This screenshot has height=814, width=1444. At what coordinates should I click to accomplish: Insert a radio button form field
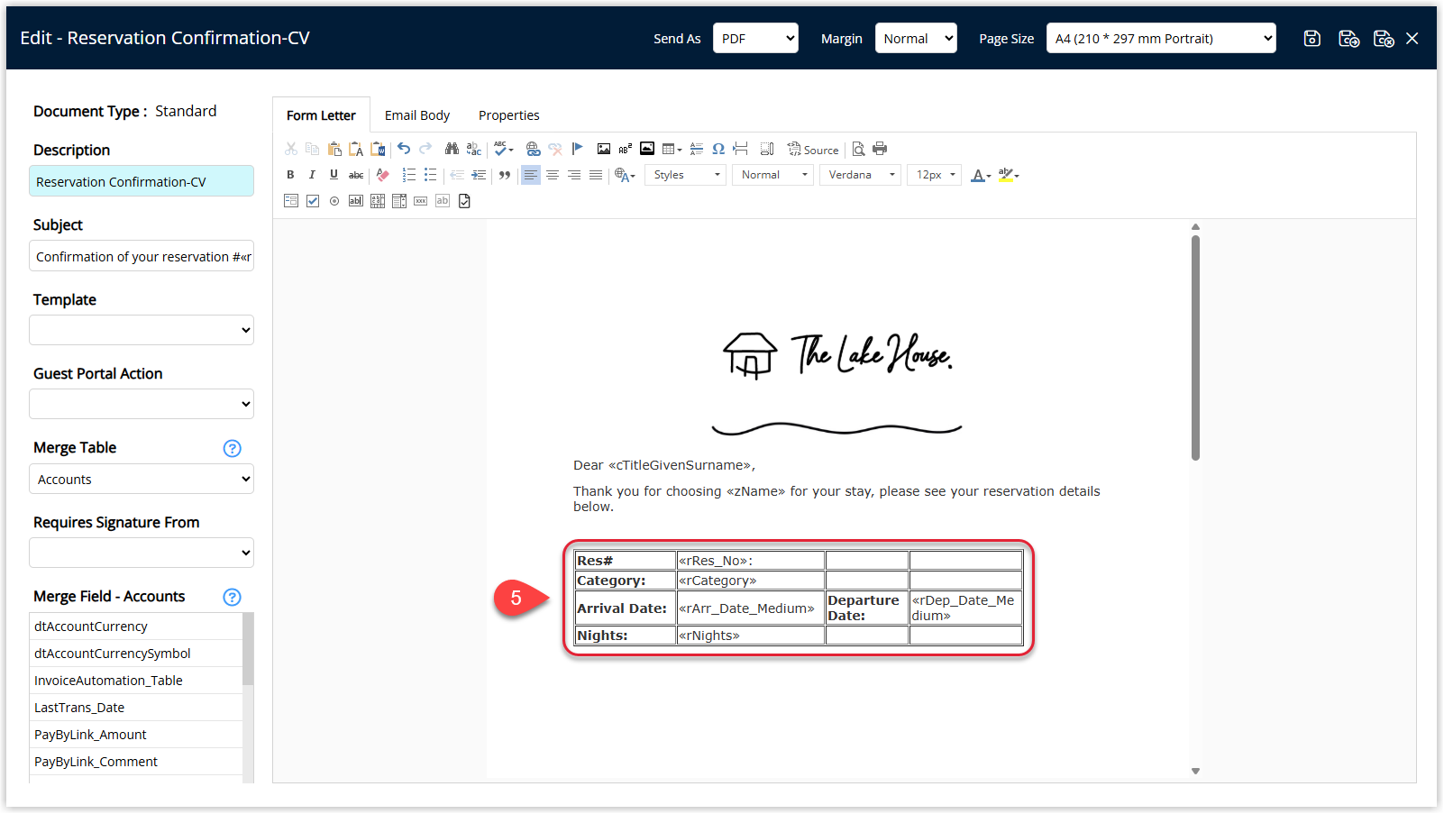(x=334, y=201)
